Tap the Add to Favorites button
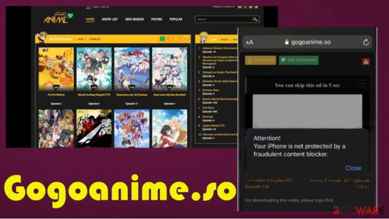 click(x=299, y=60)
